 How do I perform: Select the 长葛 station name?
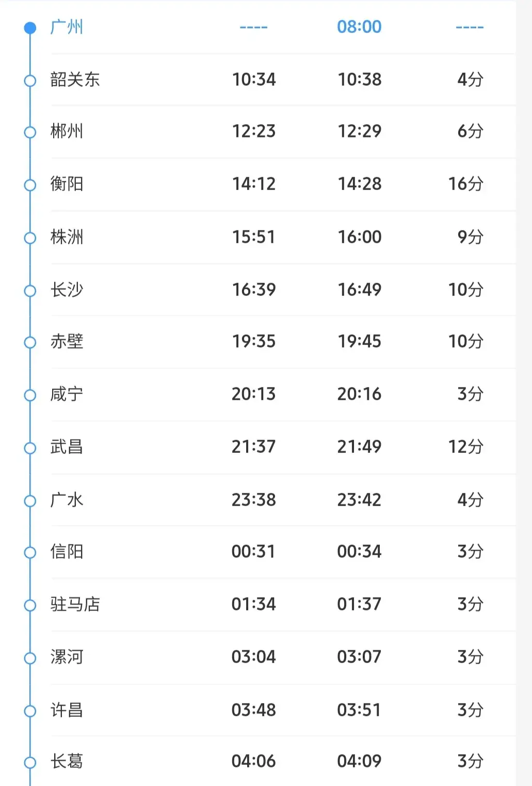pos(67,761)
